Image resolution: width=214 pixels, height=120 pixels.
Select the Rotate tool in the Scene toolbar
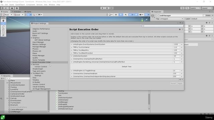pyautogui.click(x=3, y=26)
